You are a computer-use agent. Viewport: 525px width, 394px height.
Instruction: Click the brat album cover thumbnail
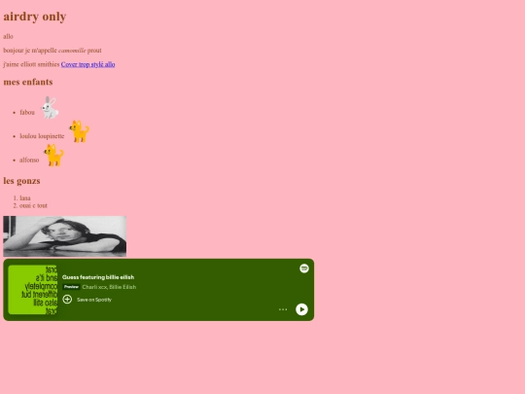[x=33, y=290]
